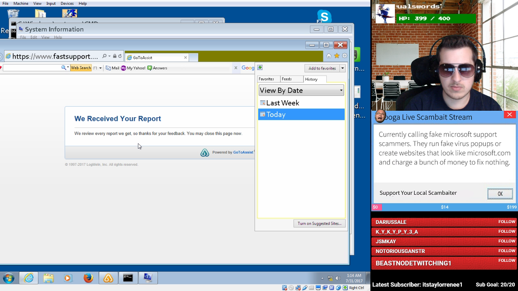Click the network tray icon
Screen dimensions: 518x291
tap(330, 278)
